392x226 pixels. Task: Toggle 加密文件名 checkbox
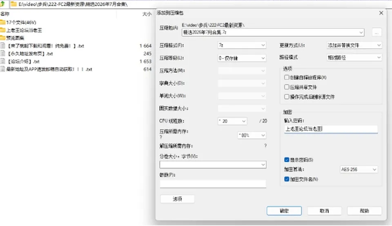tap(287, 179)
